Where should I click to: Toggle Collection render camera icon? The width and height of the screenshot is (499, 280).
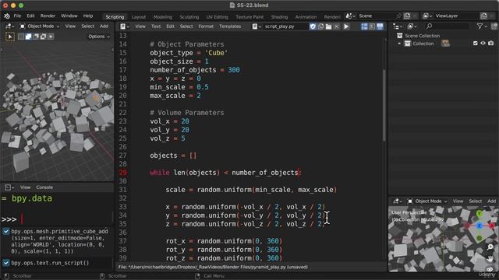pyautogui.click(x=491, y=44)
